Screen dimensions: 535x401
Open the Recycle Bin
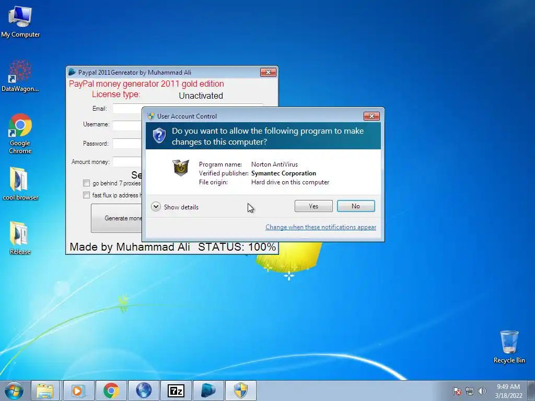[x=509, y=347]
